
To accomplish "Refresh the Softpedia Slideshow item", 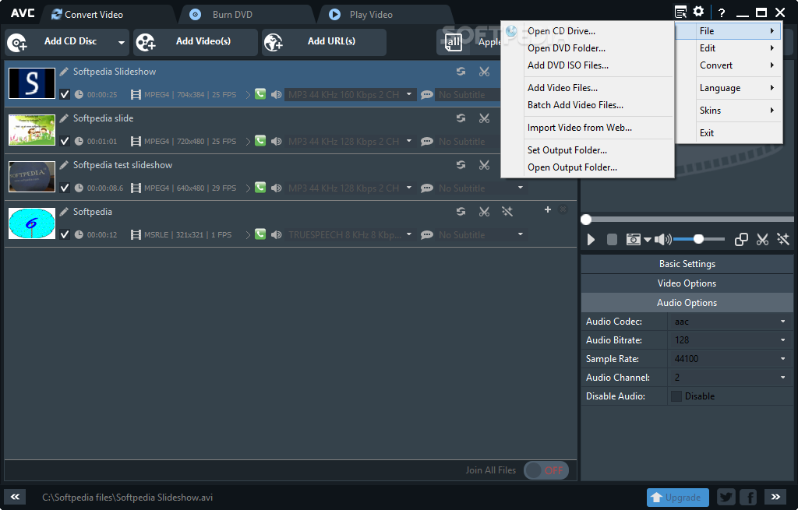I will tap(461, 72).
